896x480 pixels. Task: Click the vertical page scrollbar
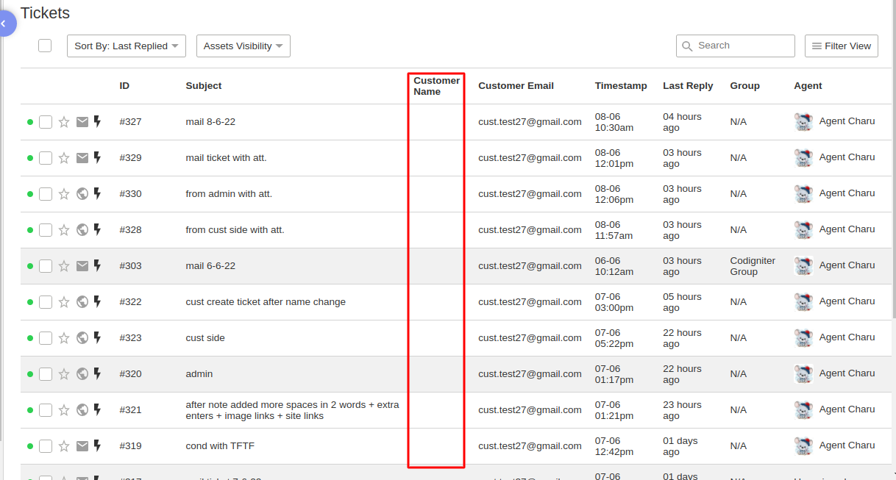[893, 159]
